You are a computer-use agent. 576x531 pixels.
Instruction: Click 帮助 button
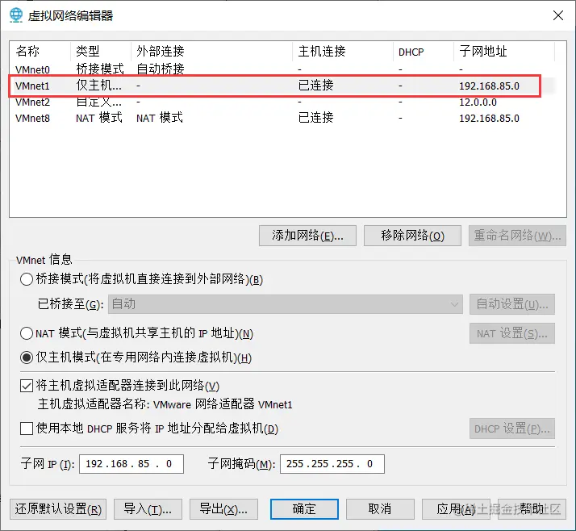[532, 509]
